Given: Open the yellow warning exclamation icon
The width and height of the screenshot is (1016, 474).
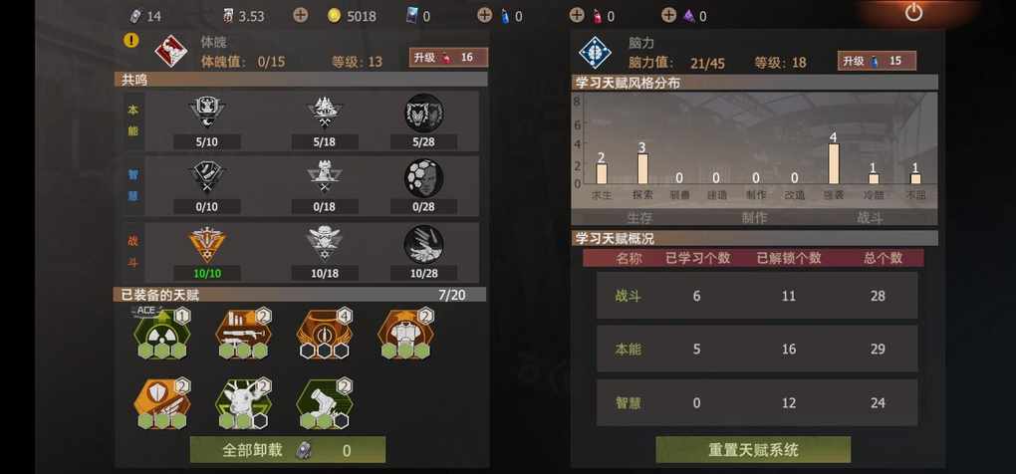Looking at the screenshot, I should (x=131, y=40).
